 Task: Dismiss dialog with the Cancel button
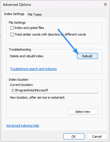(97, 137)
